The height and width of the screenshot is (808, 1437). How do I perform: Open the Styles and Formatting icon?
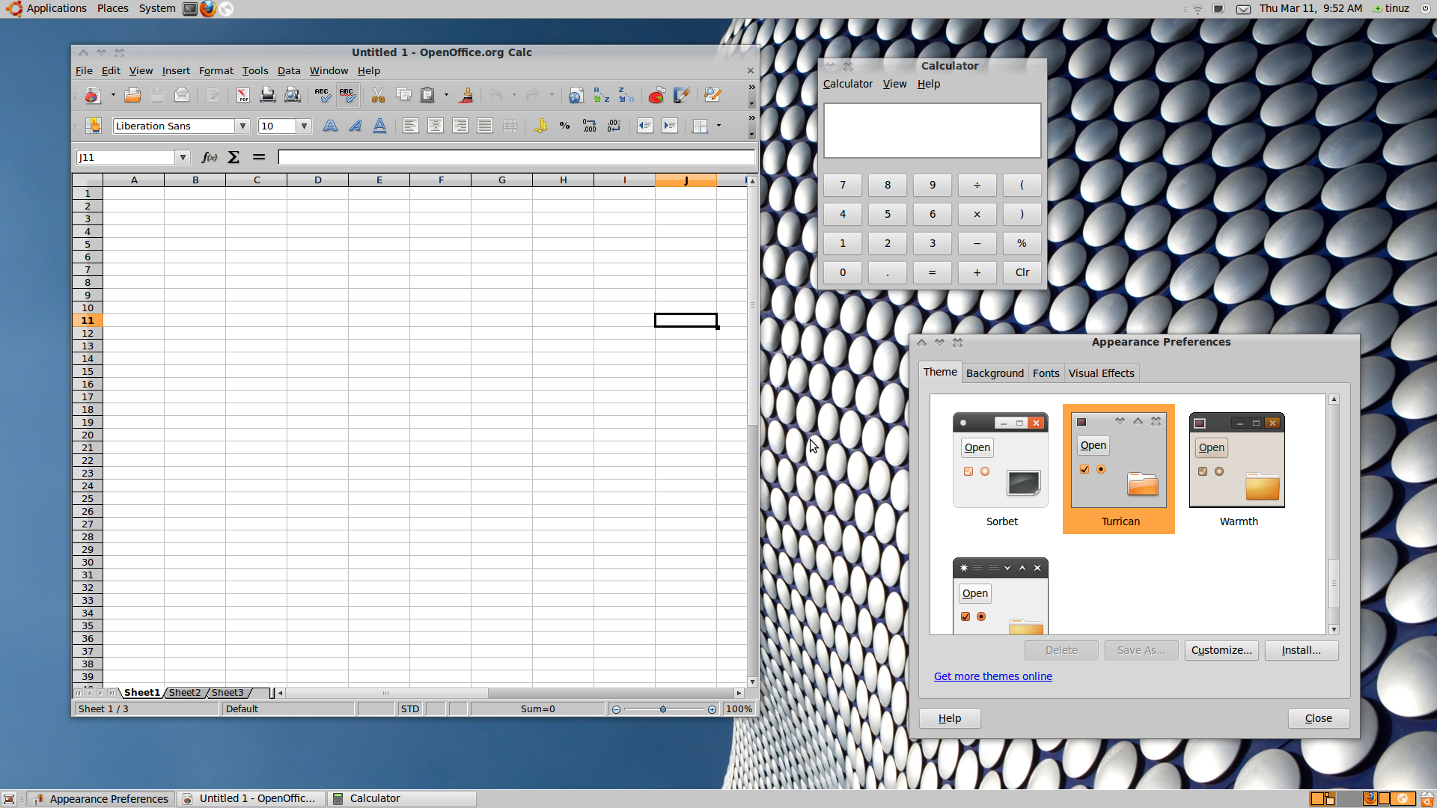click(x=94, y=126)
